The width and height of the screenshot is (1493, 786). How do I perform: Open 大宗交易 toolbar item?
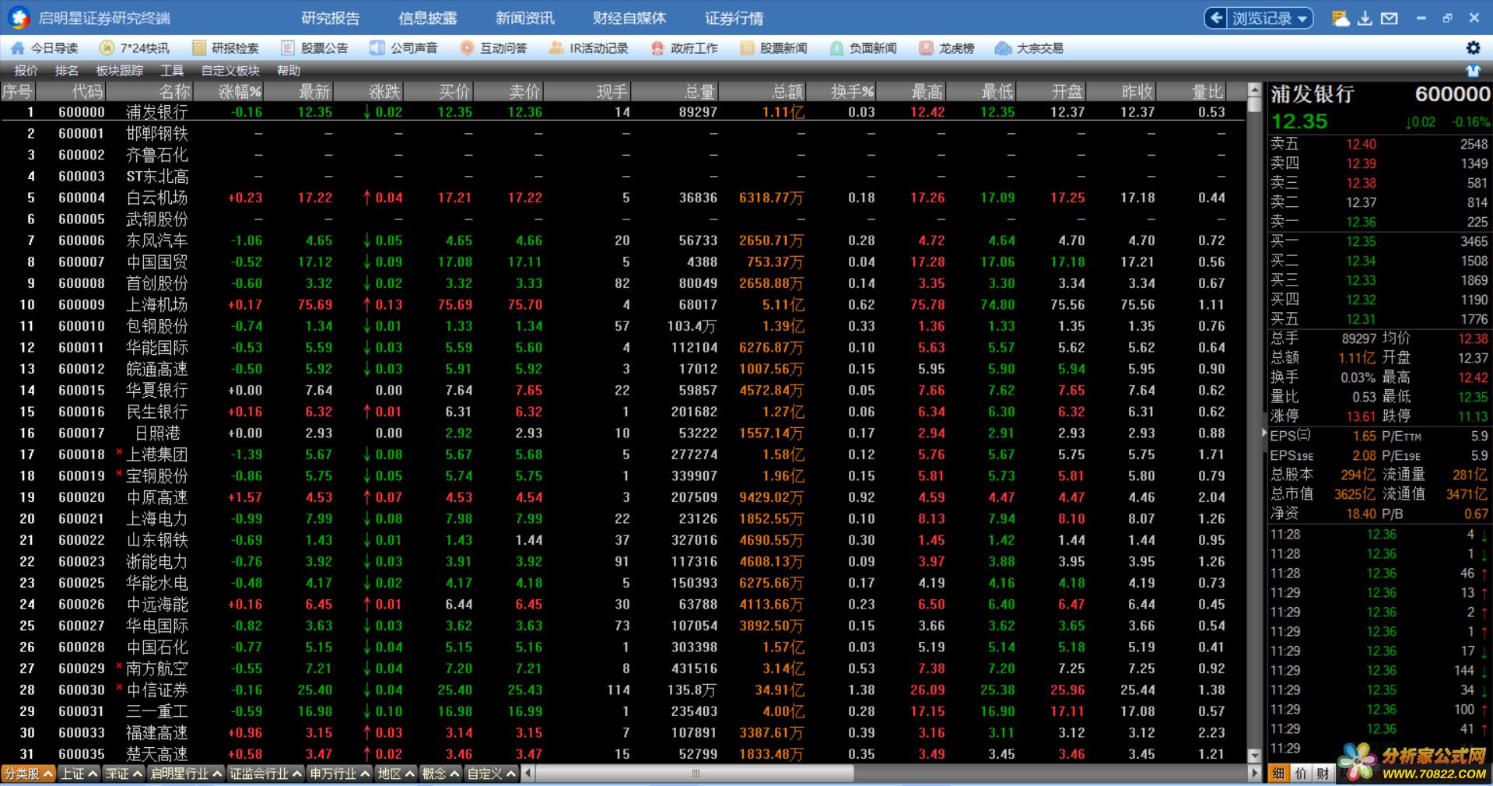tap(1029, 48)
